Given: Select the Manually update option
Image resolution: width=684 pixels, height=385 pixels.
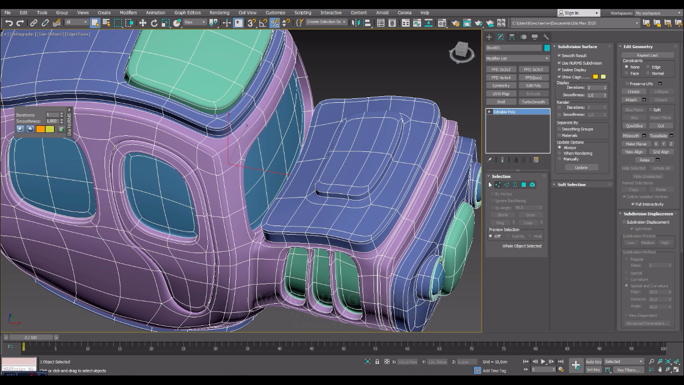Looking at the screenshot, I should (560, 159).
